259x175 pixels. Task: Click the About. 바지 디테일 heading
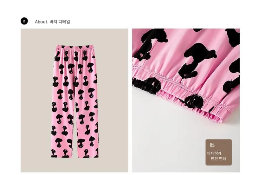coord(52,22)
